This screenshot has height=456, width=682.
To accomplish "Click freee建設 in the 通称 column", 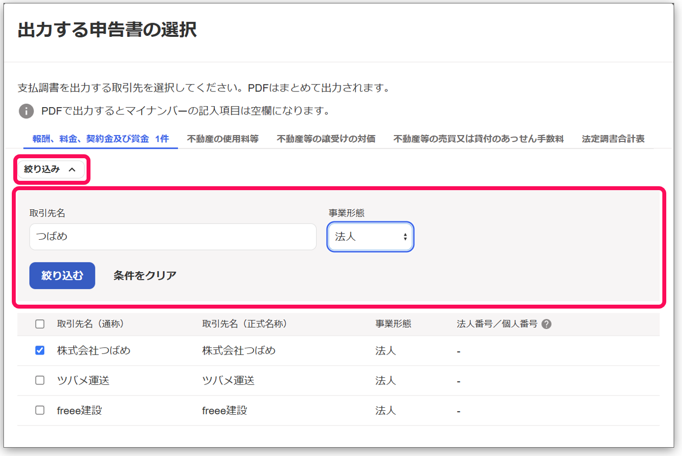I will (79, 410).
